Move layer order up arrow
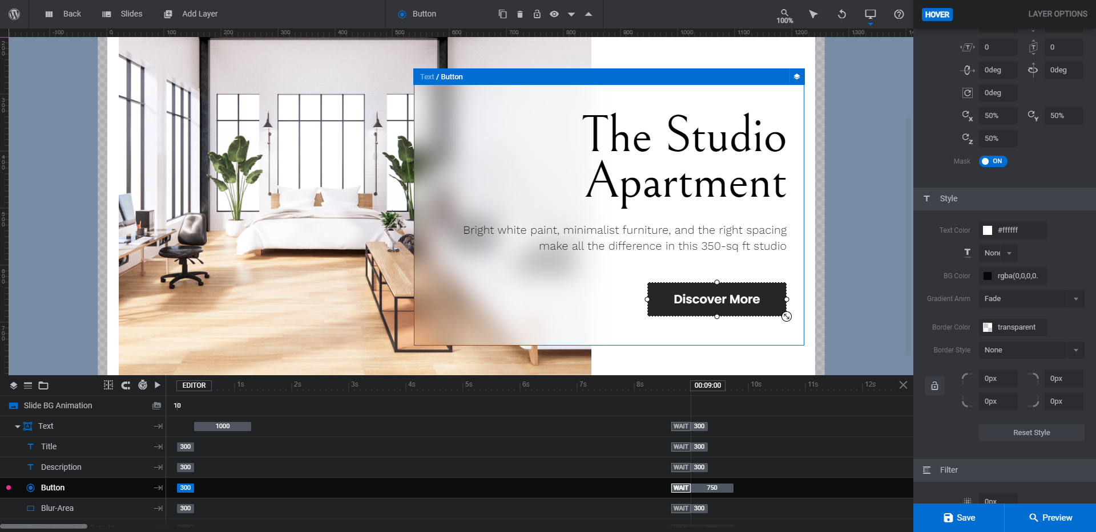 coord(588,14)
